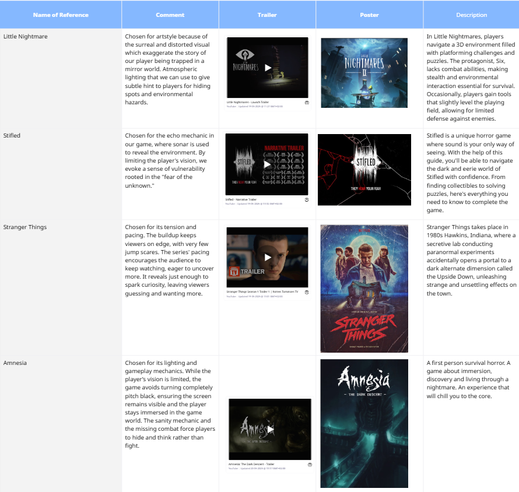Select the Stranger Things name cell
Screen dimensions: 519x492
[26, 227]
